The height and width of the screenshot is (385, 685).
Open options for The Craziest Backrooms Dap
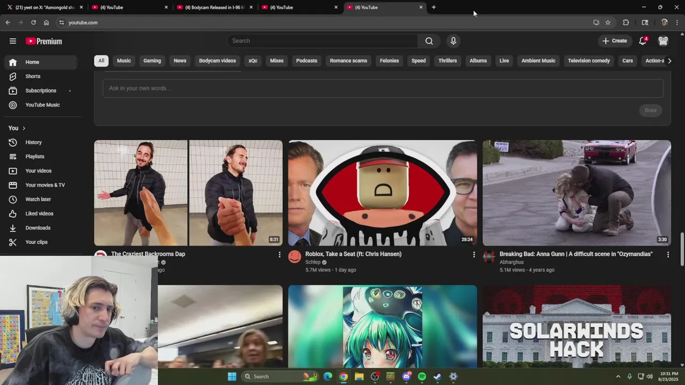279,255
